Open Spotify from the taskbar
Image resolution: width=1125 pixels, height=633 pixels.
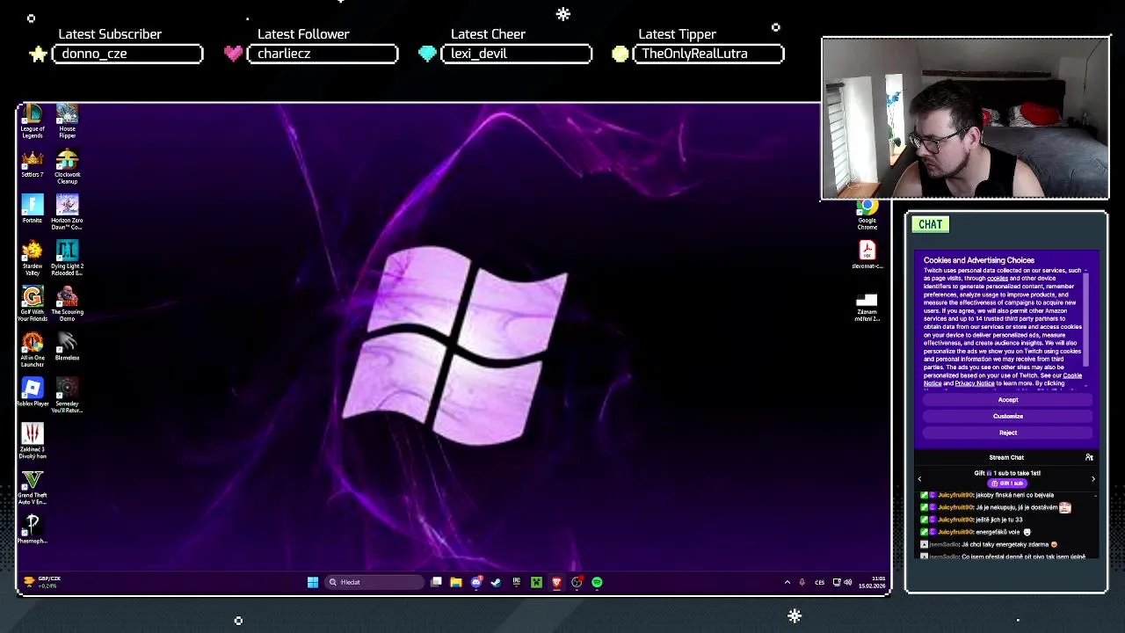tap(597, 582)
